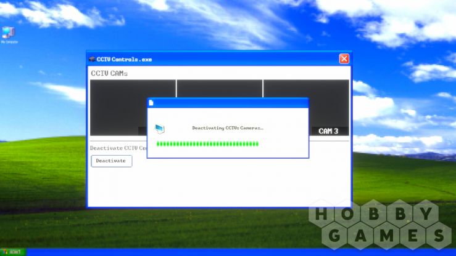The height and width of the screenshot is (256, 456).
Task: Click the green deactivation progress bar
Action: point(207,144)
